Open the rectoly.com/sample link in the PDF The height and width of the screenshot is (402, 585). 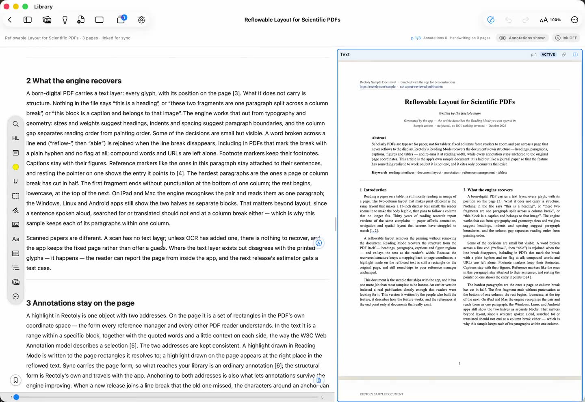tap(377, 86)
